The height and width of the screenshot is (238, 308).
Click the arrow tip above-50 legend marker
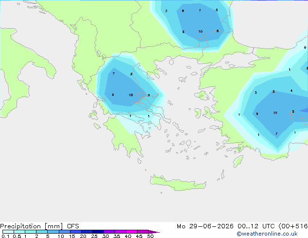pyautogui.click(x=154, y=232)
